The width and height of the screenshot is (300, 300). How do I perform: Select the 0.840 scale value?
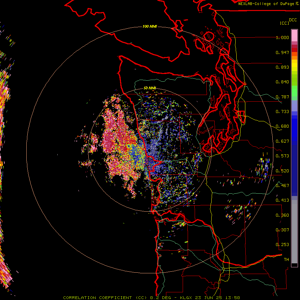click(282, 82)
